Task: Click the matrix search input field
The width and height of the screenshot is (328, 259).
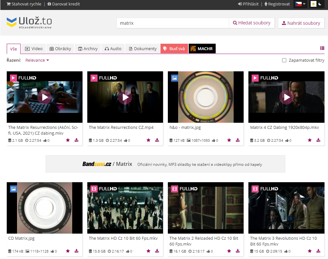Action: click(x=173, y=23)
